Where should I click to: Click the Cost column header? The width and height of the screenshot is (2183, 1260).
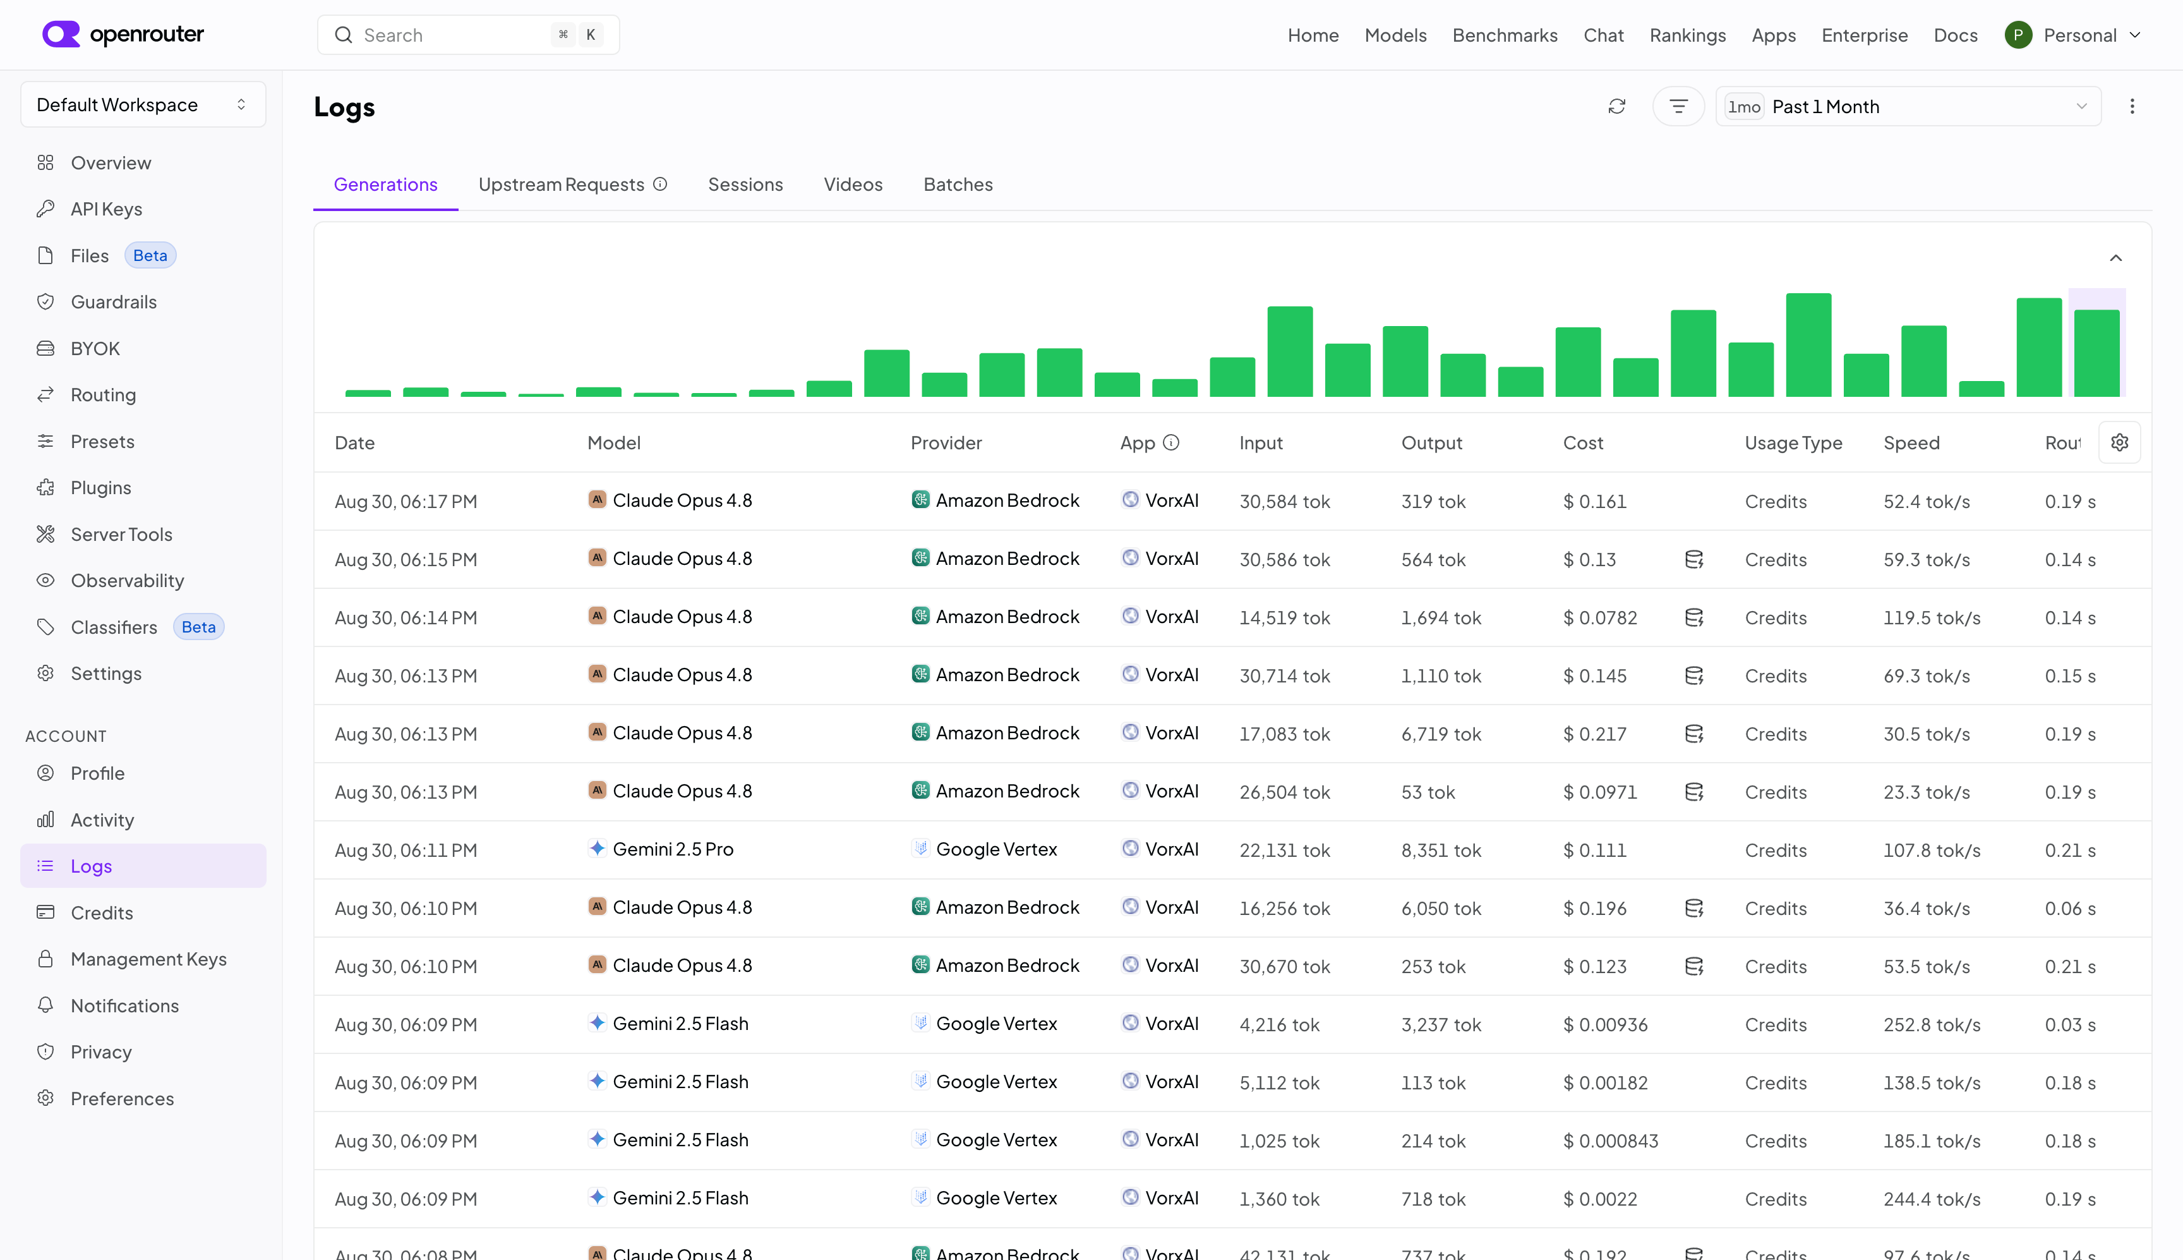pyautogui.click(x=1583, y=443)
